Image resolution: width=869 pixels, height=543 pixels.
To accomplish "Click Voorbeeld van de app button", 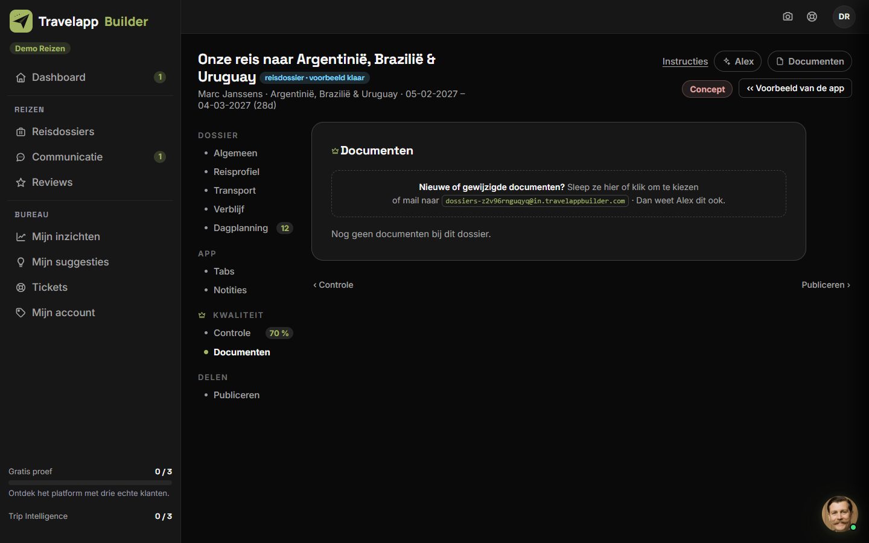I will click(795, 88).
